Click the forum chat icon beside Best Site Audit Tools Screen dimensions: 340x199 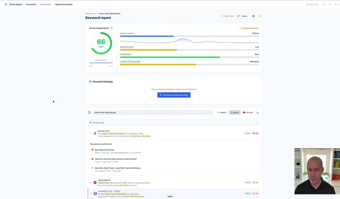coord(93,168)
